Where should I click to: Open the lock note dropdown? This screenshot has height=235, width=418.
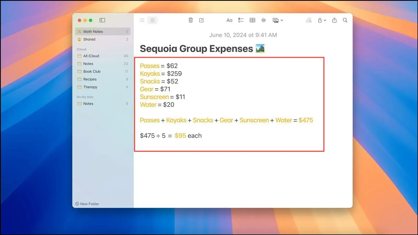click(322, 20)
